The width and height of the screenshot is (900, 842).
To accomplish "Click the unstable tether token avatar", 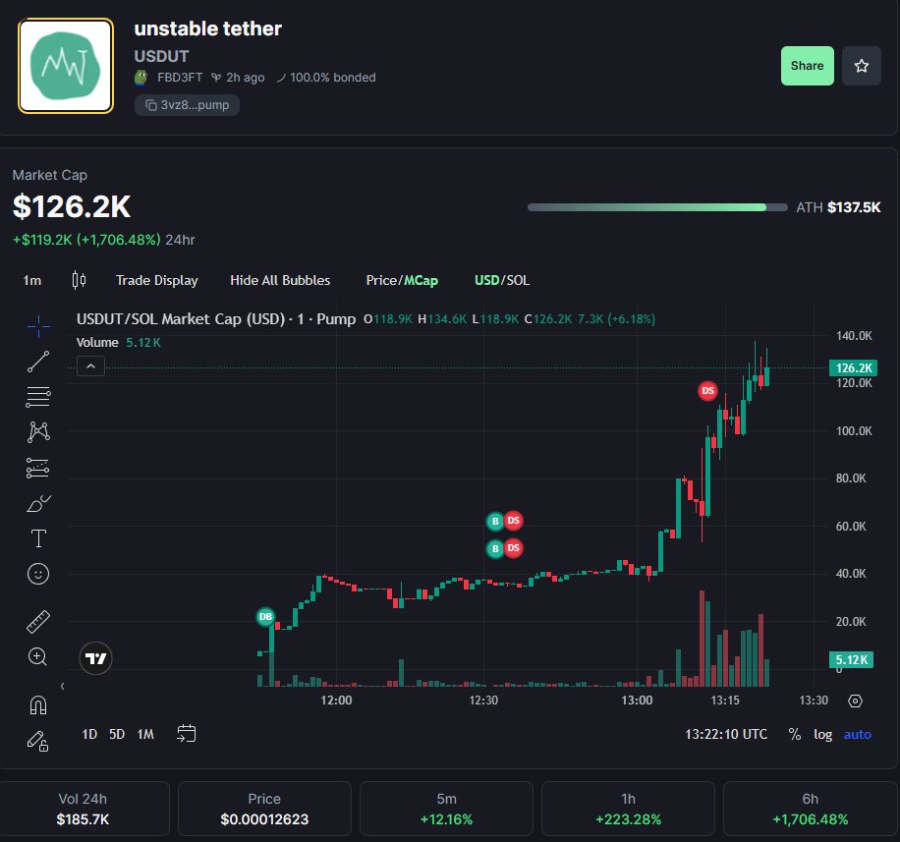I will (65, 65).
